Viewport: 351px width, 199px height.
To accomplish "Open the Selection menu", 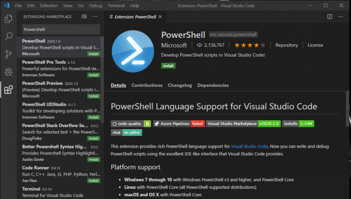I will tap(49, 5).
